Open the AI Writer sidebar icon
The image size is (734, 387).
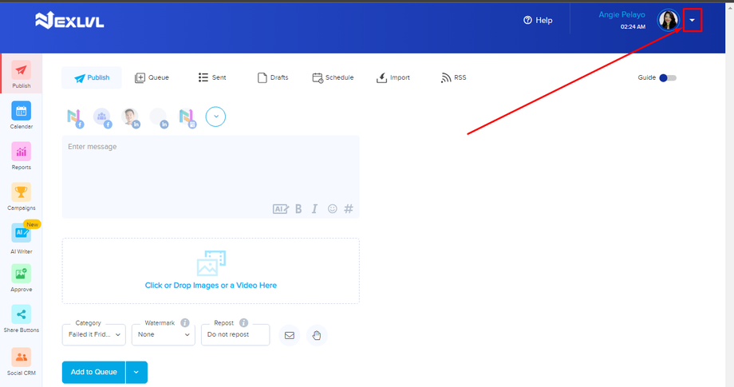point(21,233)
